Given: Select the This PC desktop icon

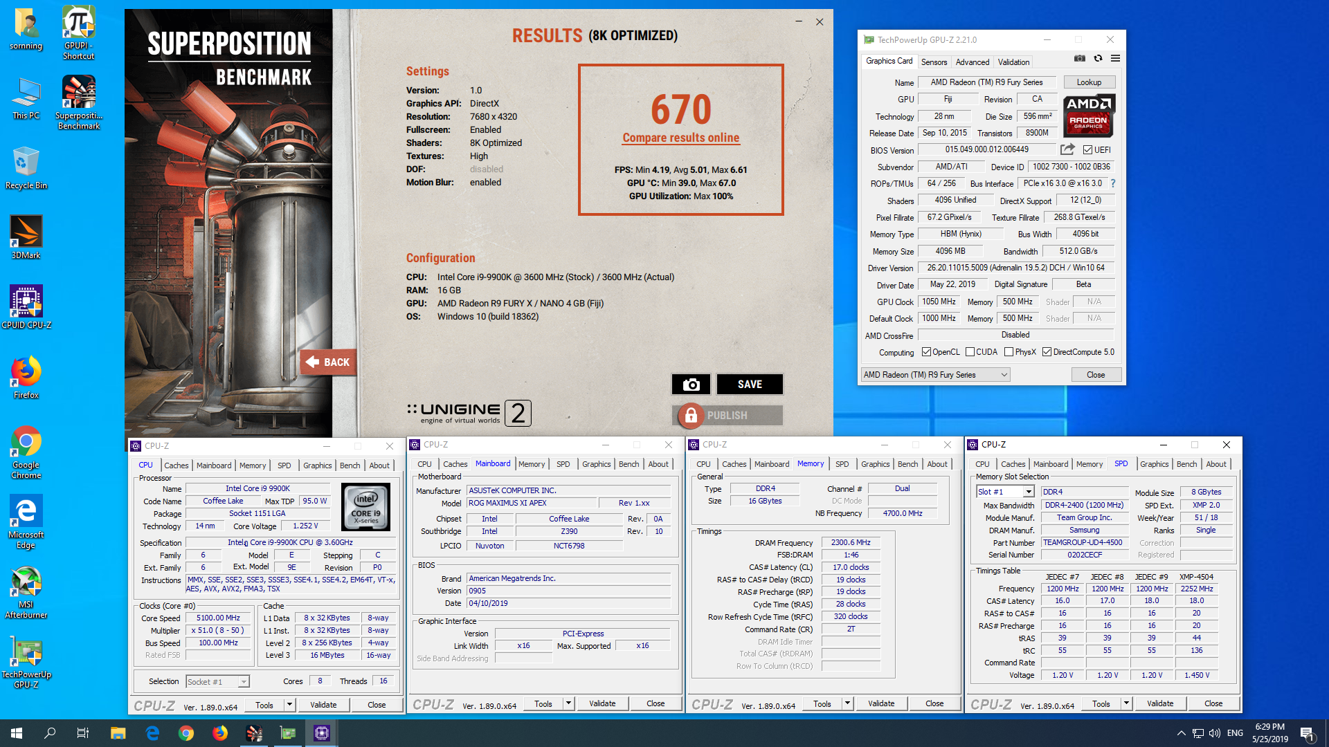Looking at the screenshot, I should [26, 98].
